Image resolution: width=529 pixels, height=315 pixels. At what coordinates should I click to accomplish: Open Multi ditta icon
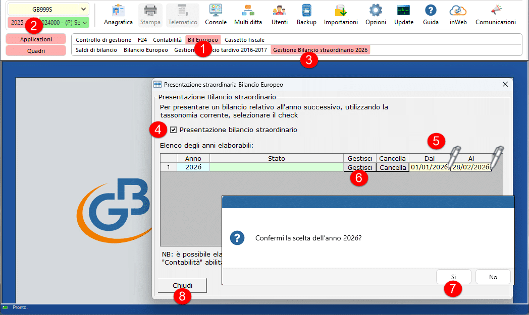[x=248, y=15]
